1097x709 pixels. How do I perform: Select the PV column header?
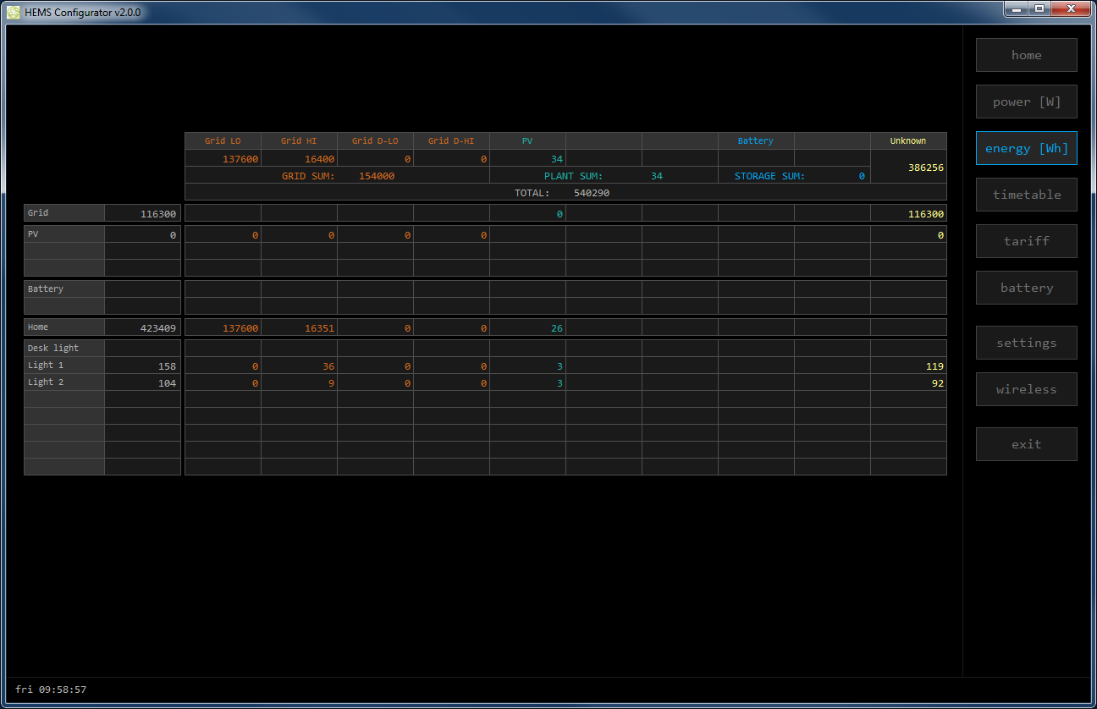tap(527, 141)
